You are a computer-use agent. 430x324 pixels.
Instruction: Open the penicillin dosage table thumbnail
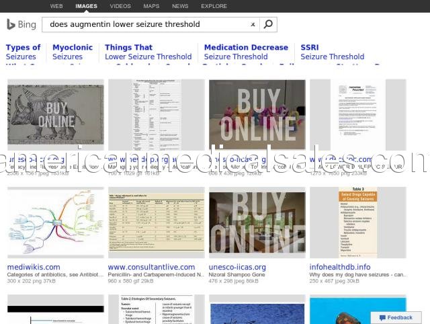pos(157,222)
